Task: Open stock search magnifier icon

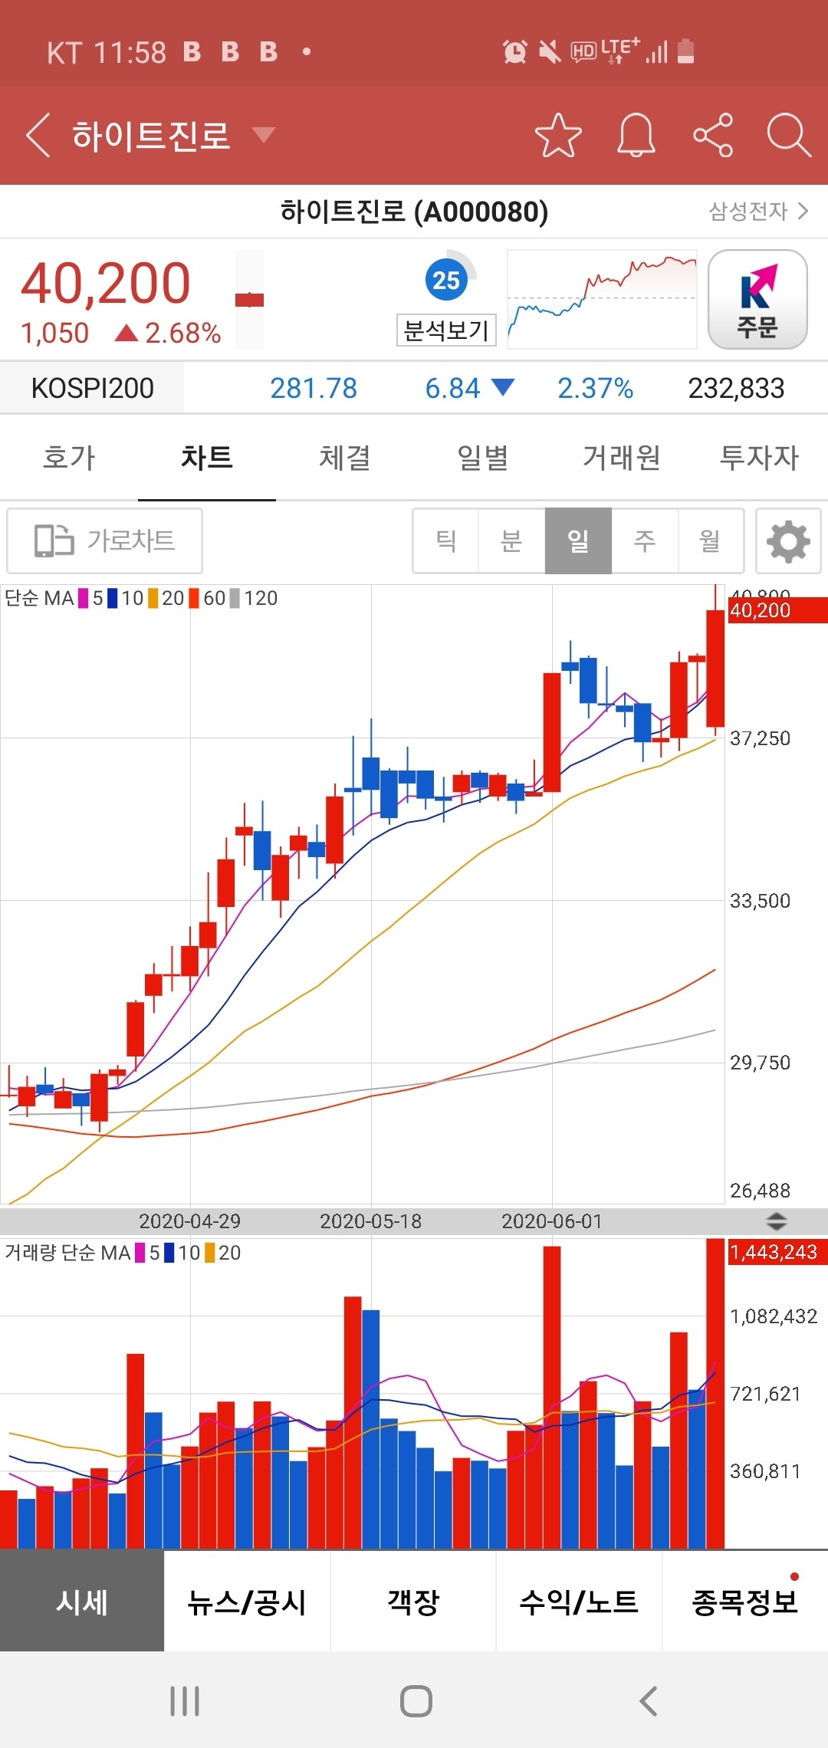Action: [789, 136]
